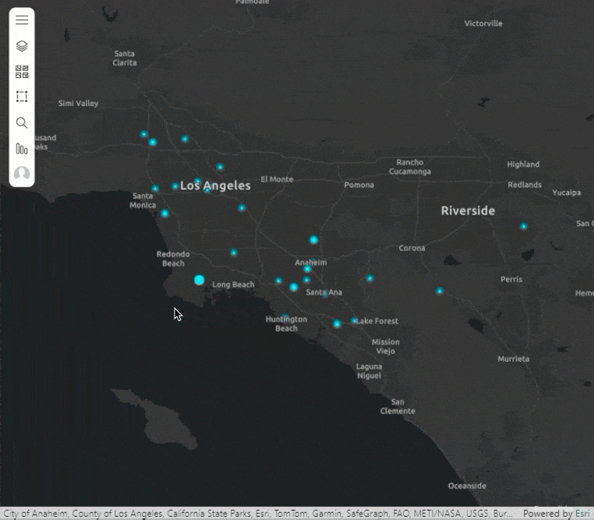Screen dimensions: 594x520
Task: Select the large cyan point near Long Beach
Action: pyautogui.click(x=200, y=280)
